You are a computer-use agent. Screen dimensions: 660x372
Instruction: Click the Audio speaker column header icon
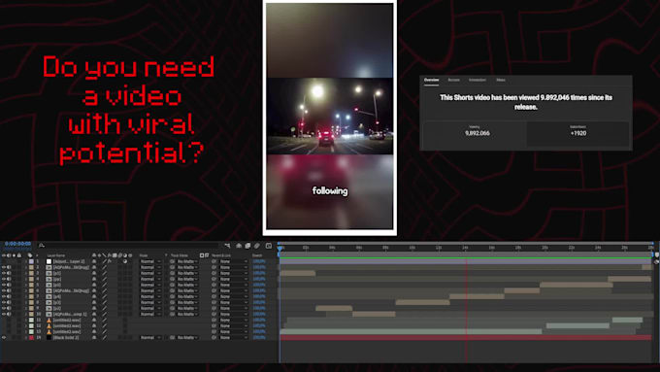tap(9, 255)
